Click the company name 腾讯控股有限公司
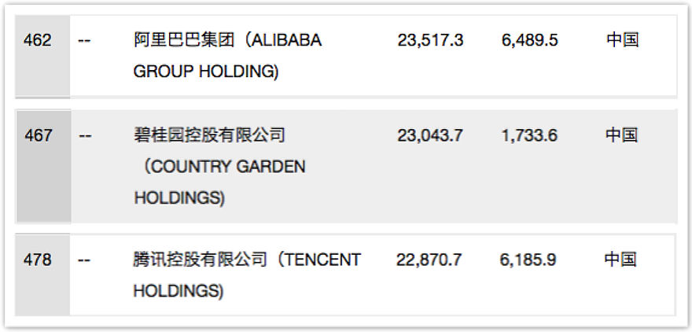Screen dimensions: 692x332 201,260
